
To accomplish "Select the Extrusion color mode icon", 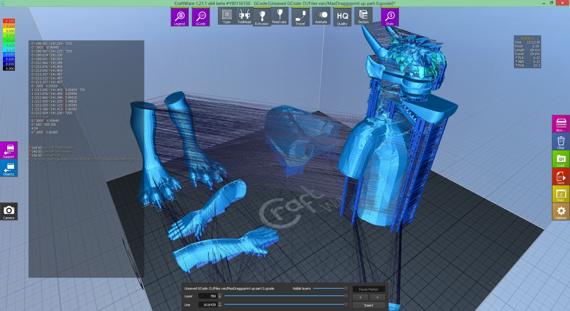I will [262, 17].
